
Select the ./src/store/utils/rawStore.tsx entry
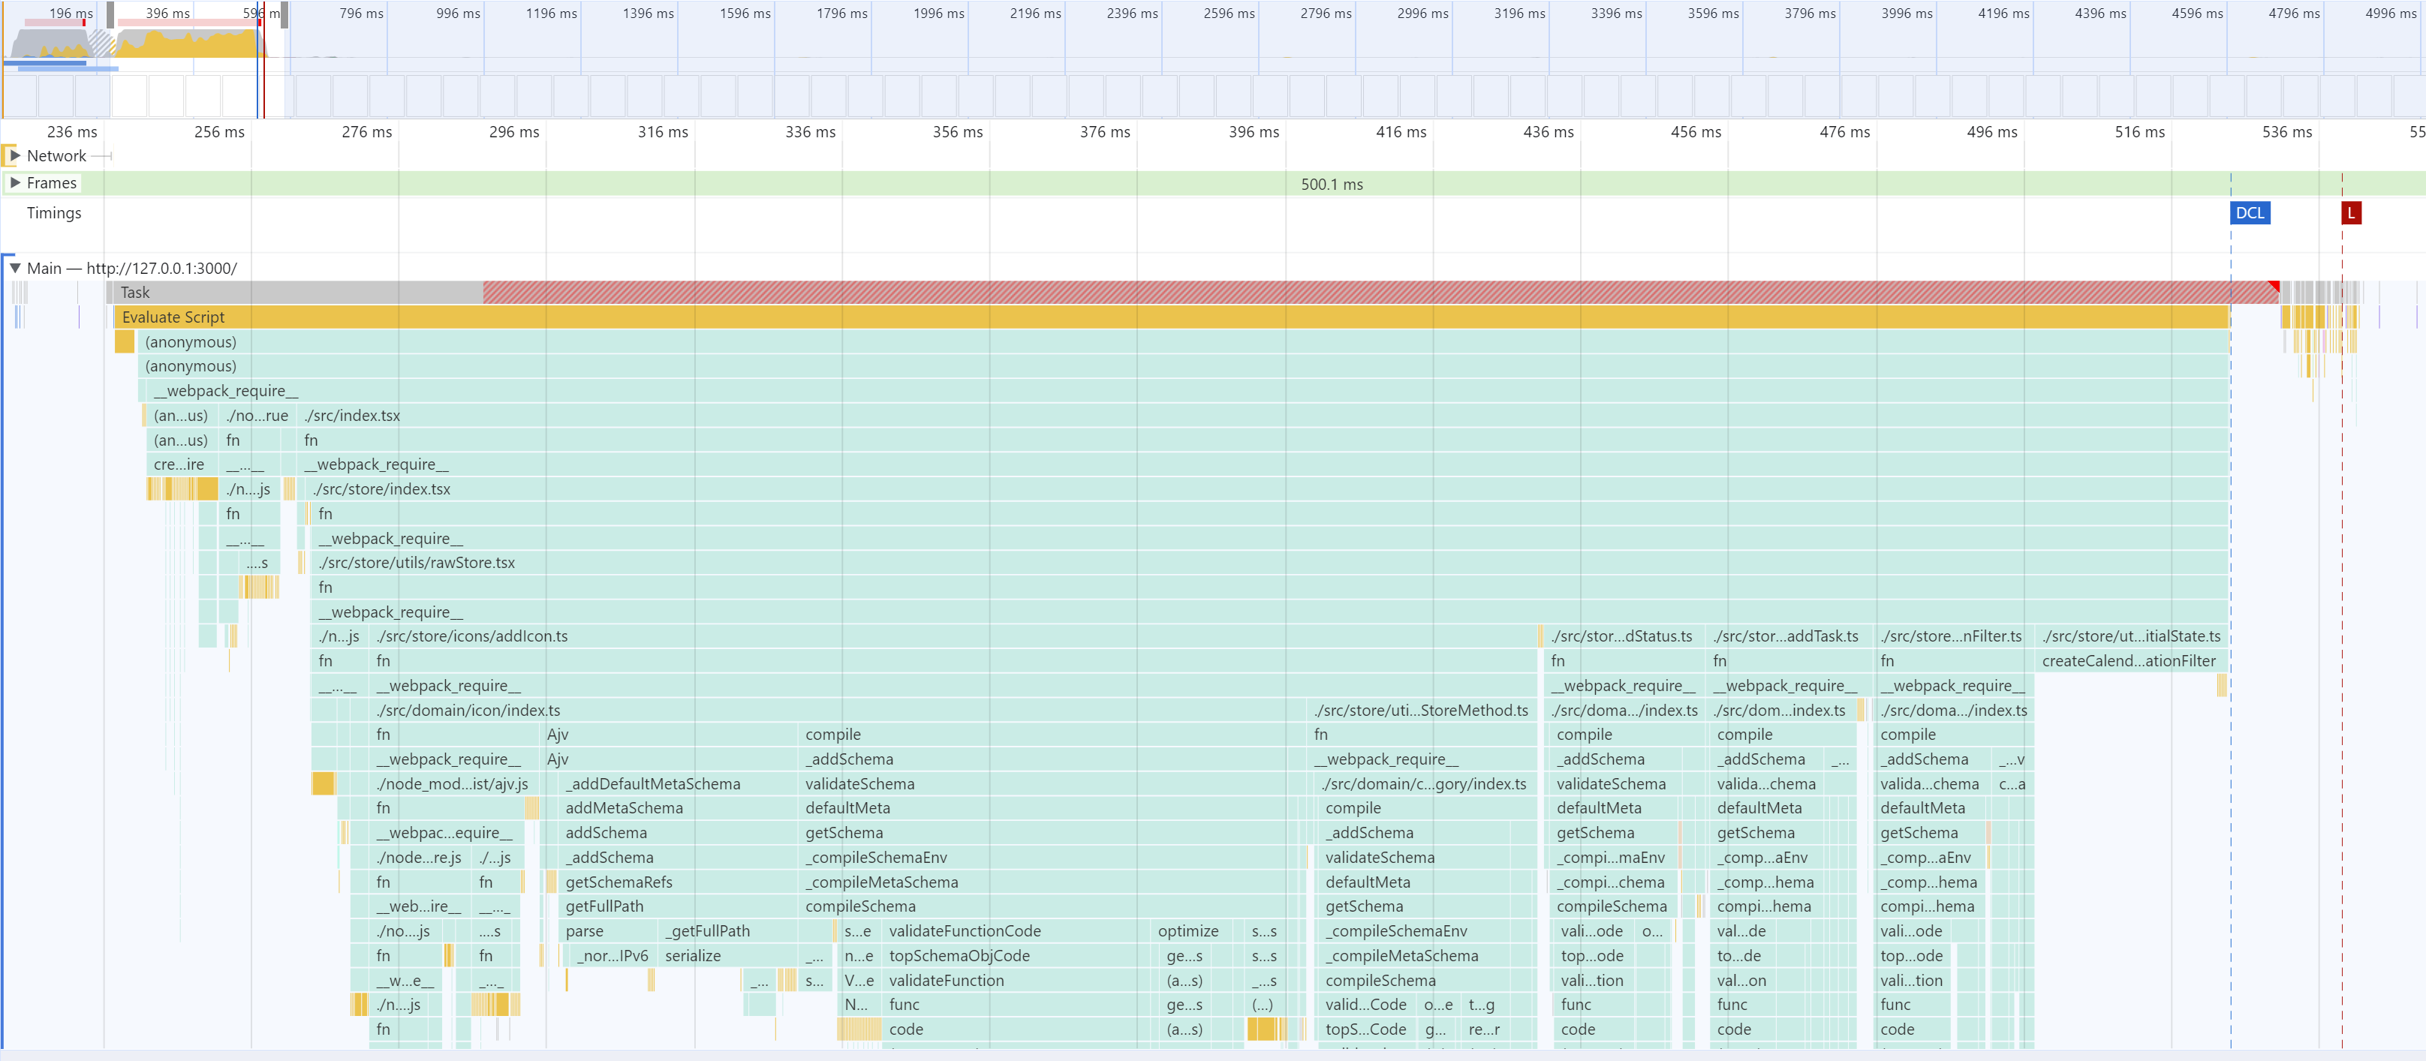[x=417, y=563]
